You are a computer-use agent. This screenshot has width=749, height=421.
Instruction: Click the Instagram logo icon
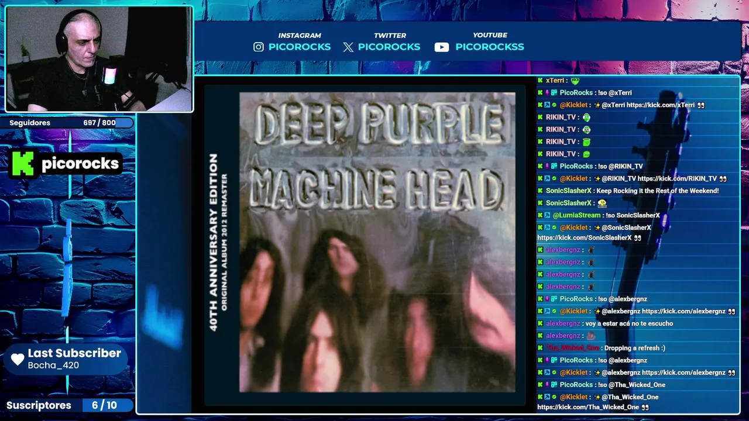258,47
